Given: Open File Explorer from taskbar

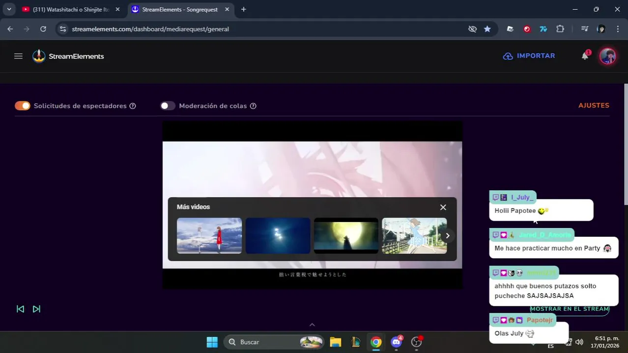Looking at the screenshot, I should tap(336, 342).
